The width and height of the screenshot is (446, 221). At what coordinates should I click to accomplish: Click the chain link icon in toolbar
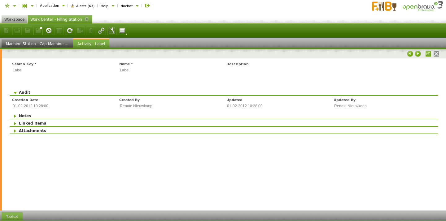tap(101, 31)
